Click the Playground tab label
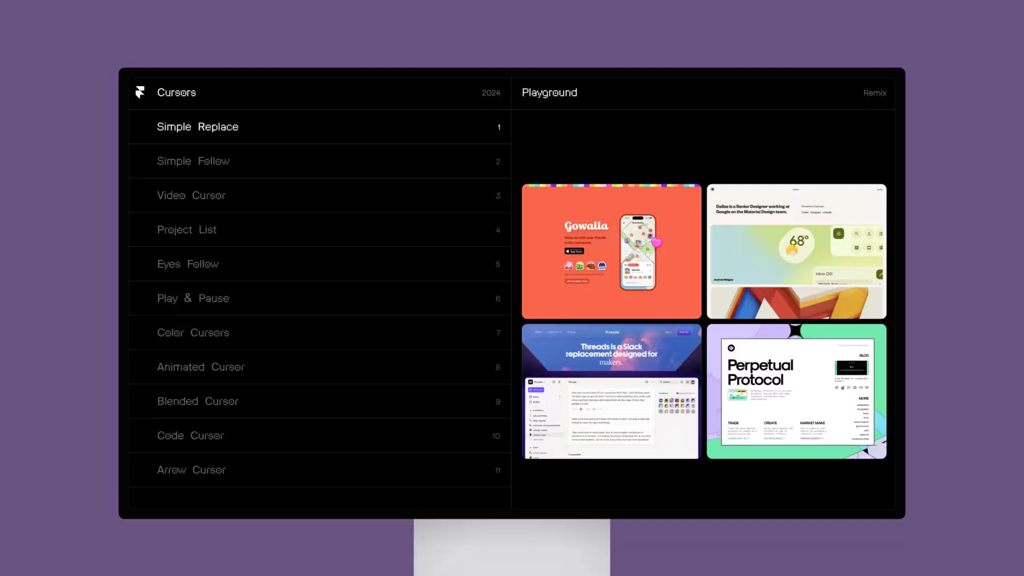 point(549,92)
